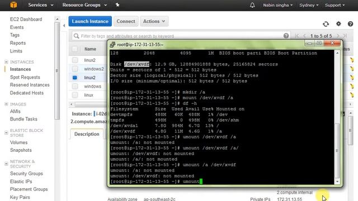Open the notifications bell icon
The height and width of the screenshot is (201, 358).
(252, 5)
